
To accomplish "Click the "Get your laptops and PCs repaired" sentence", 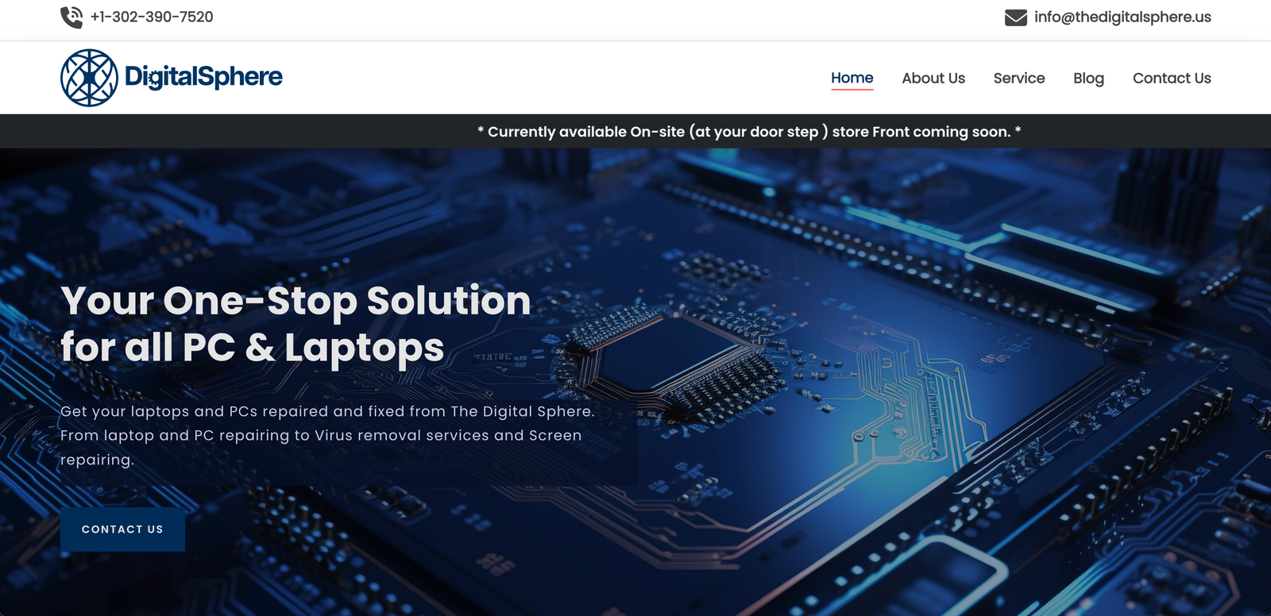I will click(326, 411).
